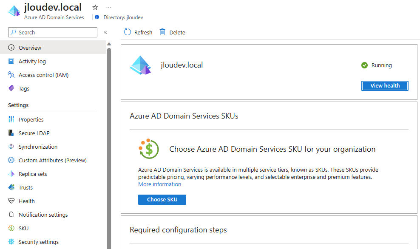Click the SKU dollar graphic in SKUs card
Image resolution: width=420 pixels, height=249 pixels.
[149, 149]
